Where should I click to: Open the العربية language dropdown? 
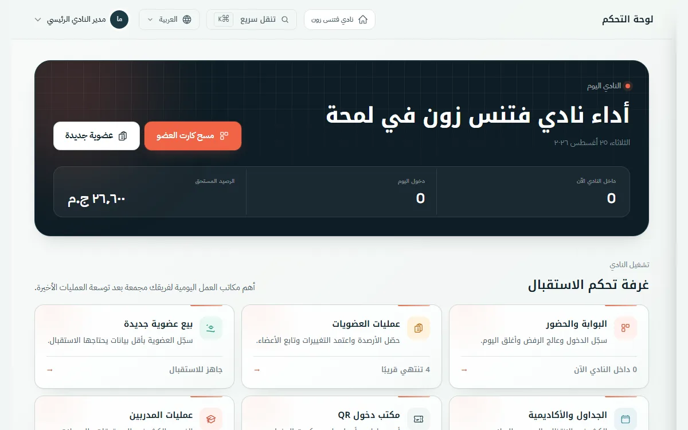[x=170, y=19]
